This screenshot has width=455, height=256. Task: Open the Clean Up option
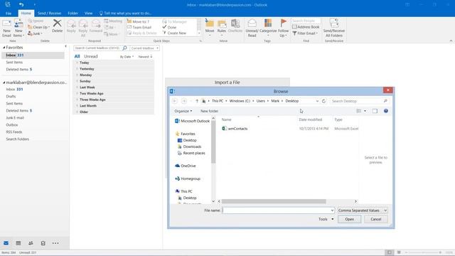[x=39, y=27]
